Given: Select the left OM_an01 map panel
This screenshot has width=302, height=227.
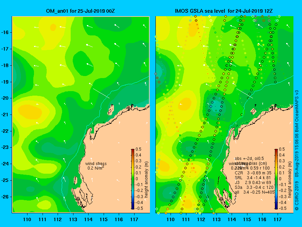Looking at the screenshot, I should pyautogui.click(x=81, y=115).
